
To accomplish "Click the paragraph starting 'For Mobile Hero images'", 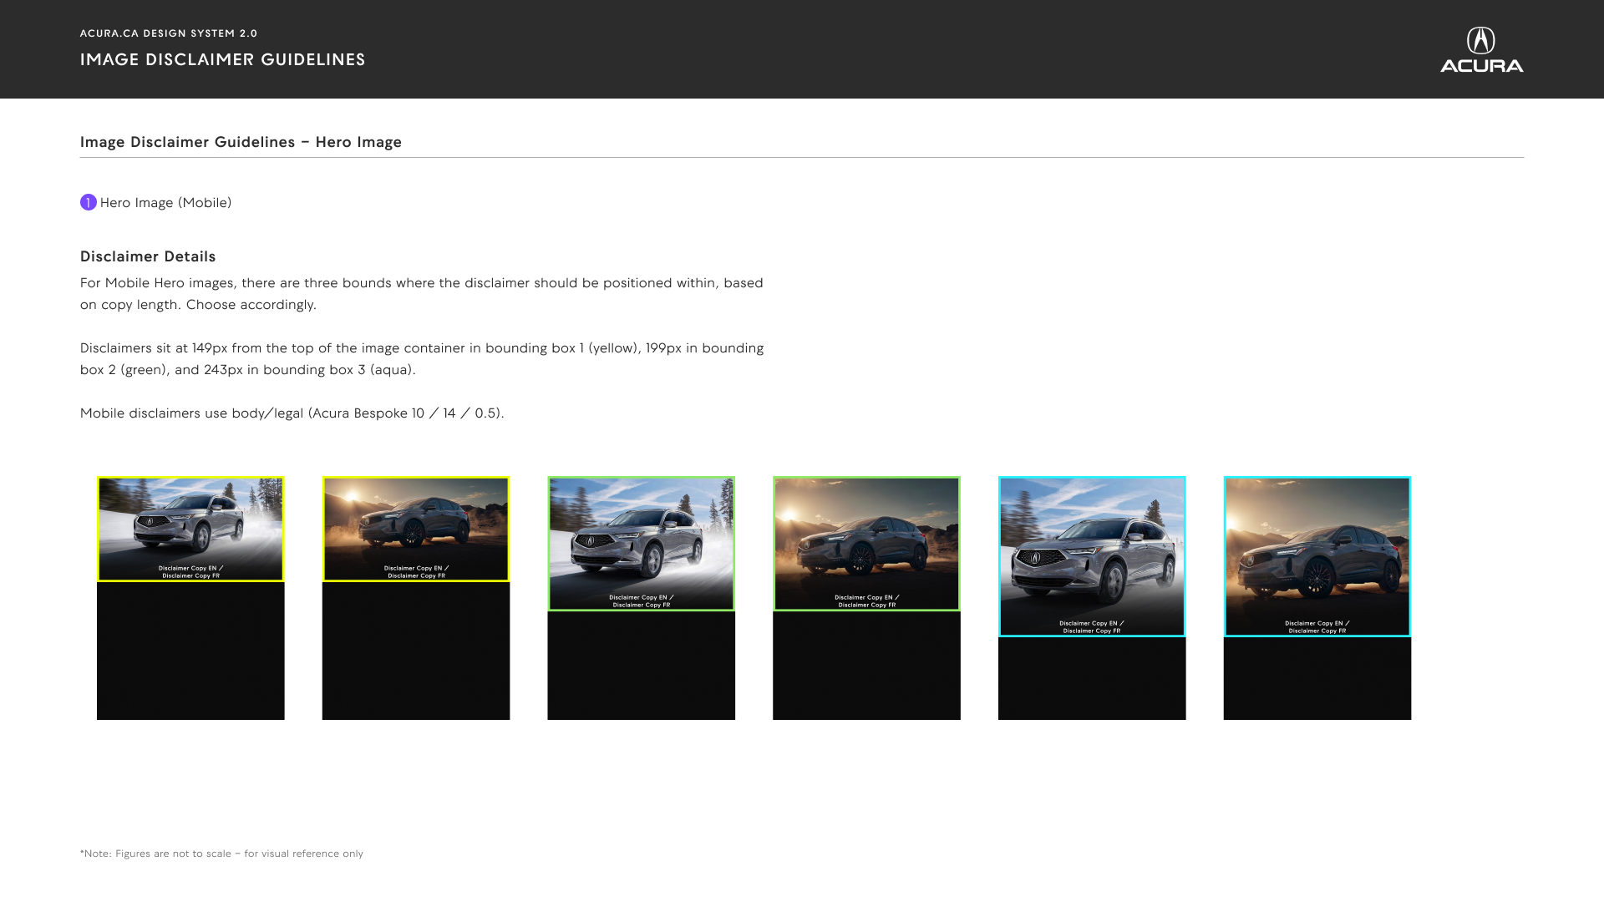I will click(x=422, y=293).
